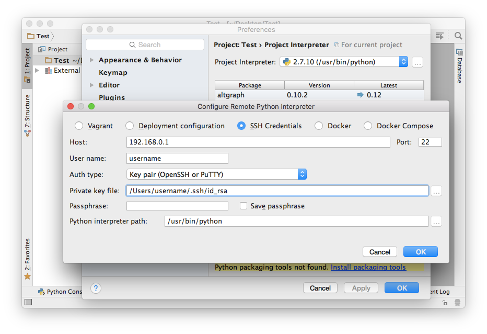Select the SSH Credentials radio button
Screen dimensions: 487x334
tap(241, 126)
